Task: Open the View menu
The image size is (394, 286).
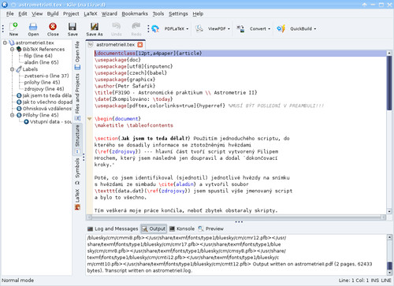Action: tap(37, 13)
